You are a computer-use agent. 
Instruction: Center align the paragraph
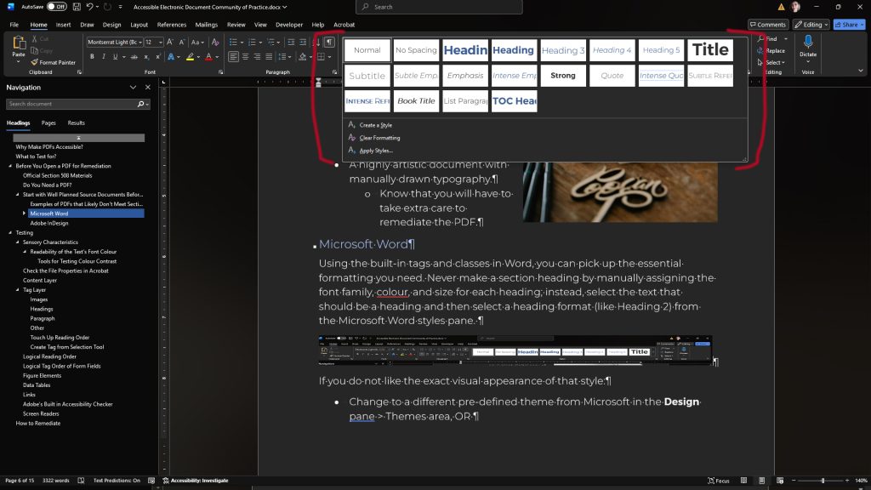245,57
